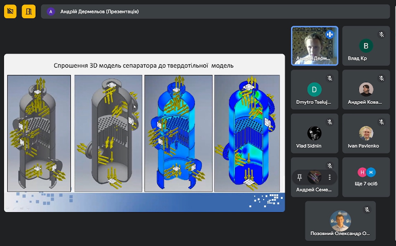Click the yellow leave-call door icon

(29, 11)
